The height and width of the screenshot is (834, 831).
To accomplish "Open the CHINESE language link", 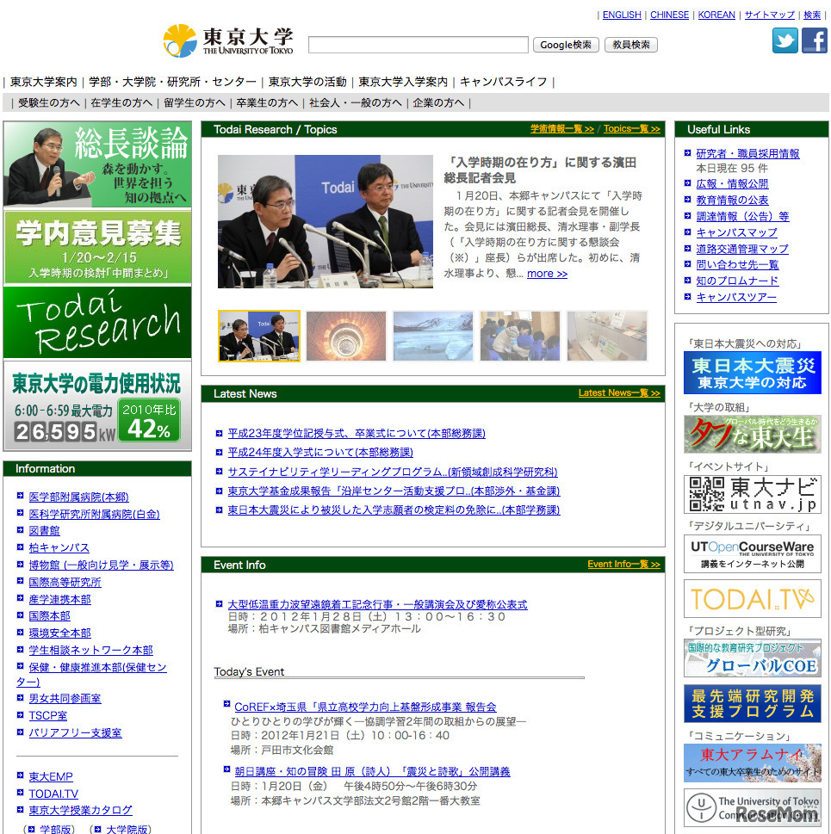I will point(669,15).
